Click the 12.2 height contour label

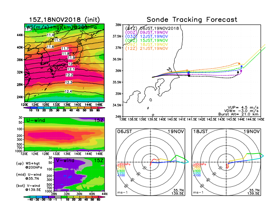69,75
